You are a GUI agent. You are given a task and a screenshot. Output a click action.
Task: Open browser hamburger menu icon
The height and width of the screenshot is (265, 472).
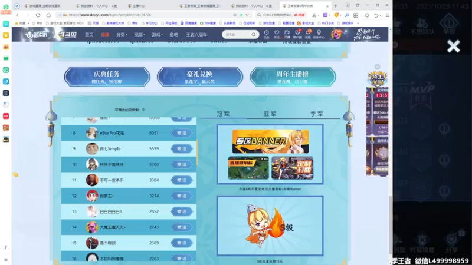(387, 15)
